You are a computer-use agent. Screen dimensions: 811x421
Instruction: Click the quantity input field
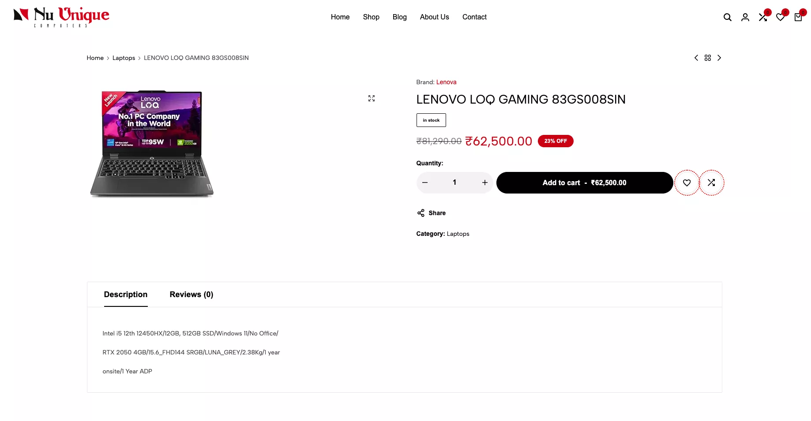pyautogui.click(x=454, y=183)
